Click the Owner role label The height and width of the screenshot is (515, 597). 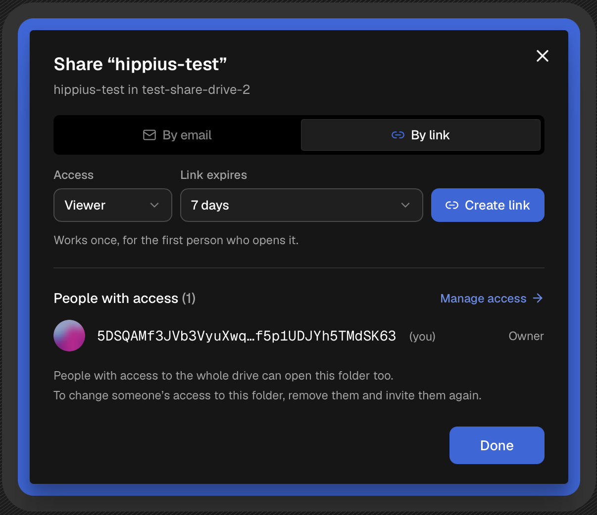click(526, 336)
